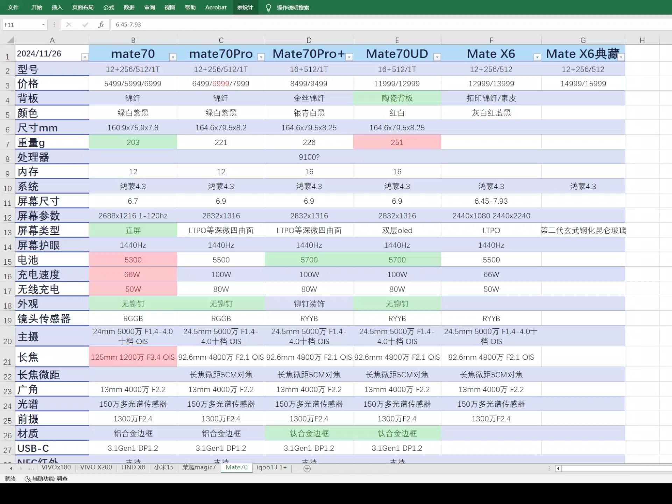Switch to VIVOx100 sheet tab
This screenshot has width=672, height=504.
click(56, 467)
